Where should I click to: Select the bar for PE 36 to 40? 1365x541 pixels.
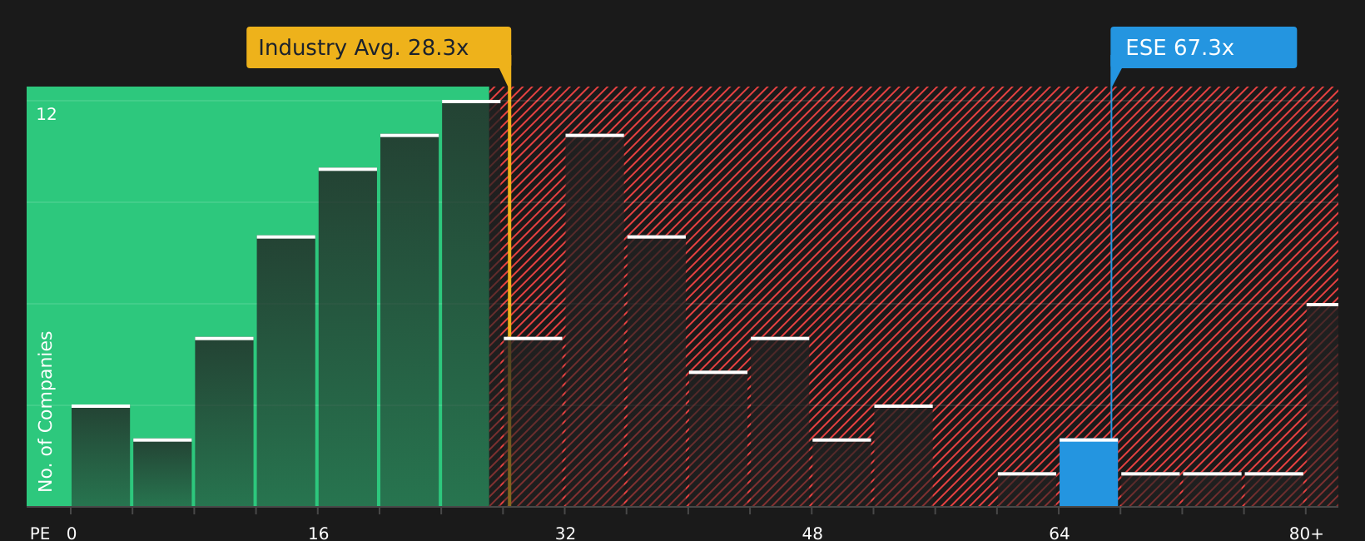pos(657,371)
